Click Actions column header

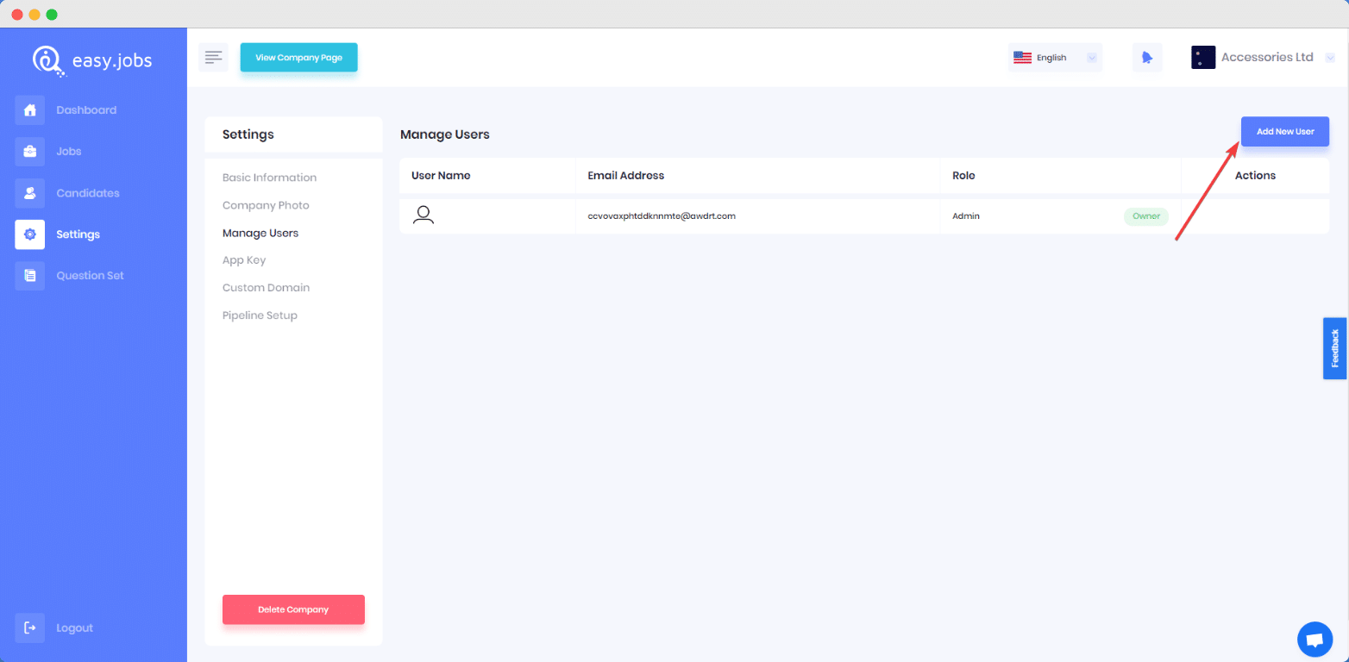pyautogui.click(x=1255, y=175)
